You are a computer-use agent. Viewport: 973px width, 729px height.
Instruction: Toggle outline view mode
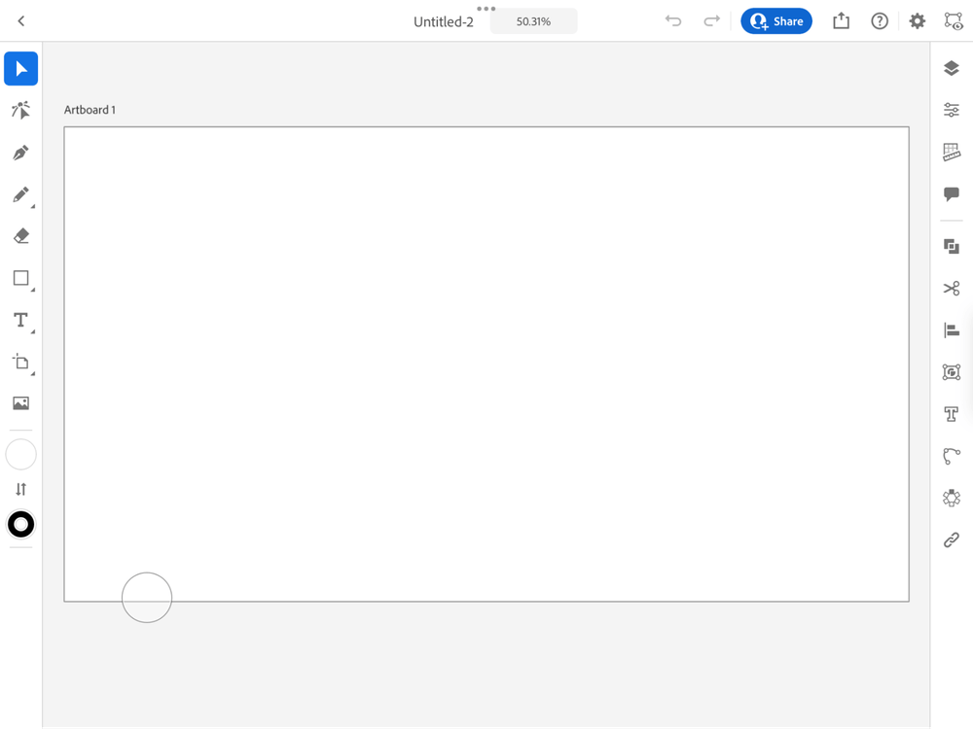pos(954,21)
